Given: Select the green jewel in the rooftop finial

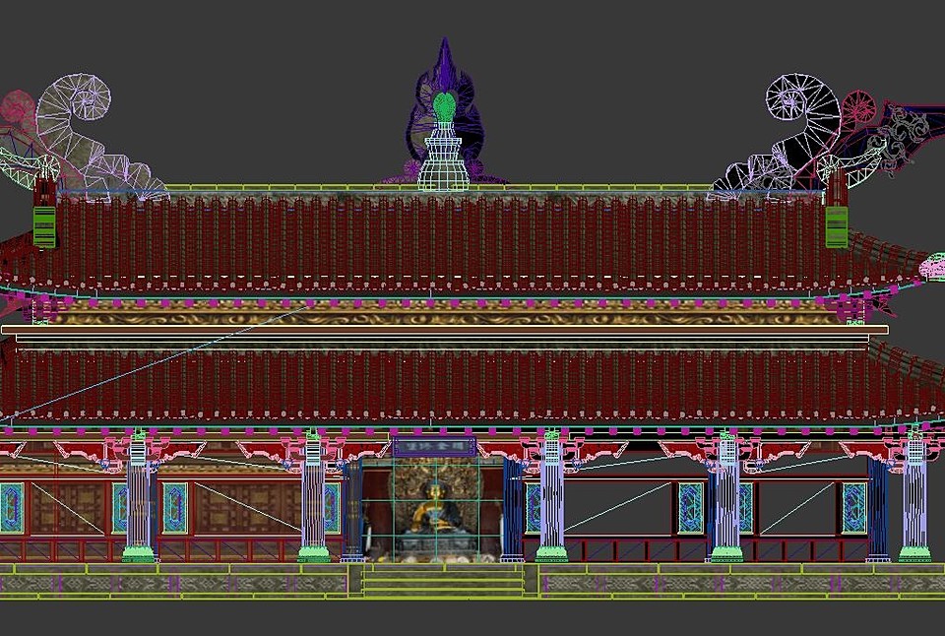Looking at the screenshot, I should tap(445, 103).
